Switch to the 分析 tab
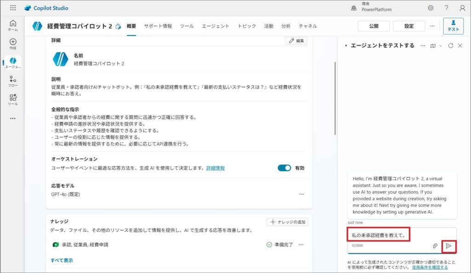 286,26
